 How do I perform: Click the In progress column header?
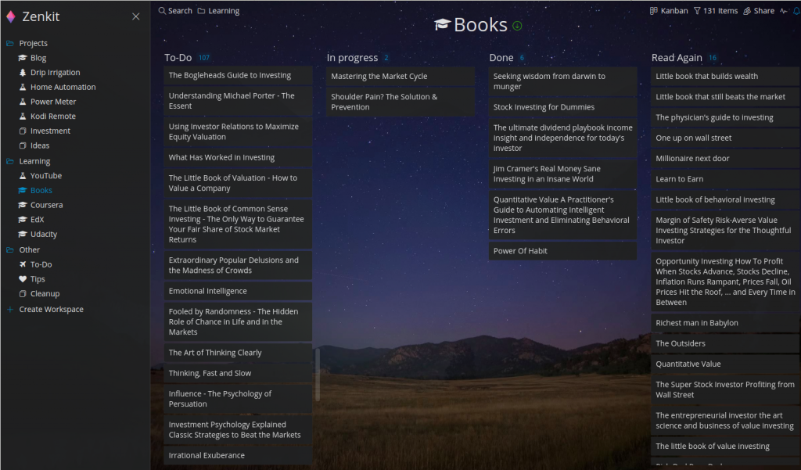[353, 58]
